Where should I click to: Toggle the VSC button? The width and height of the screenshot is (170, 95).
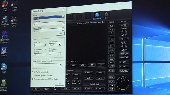pyautogui.click(x=100, y=88)
